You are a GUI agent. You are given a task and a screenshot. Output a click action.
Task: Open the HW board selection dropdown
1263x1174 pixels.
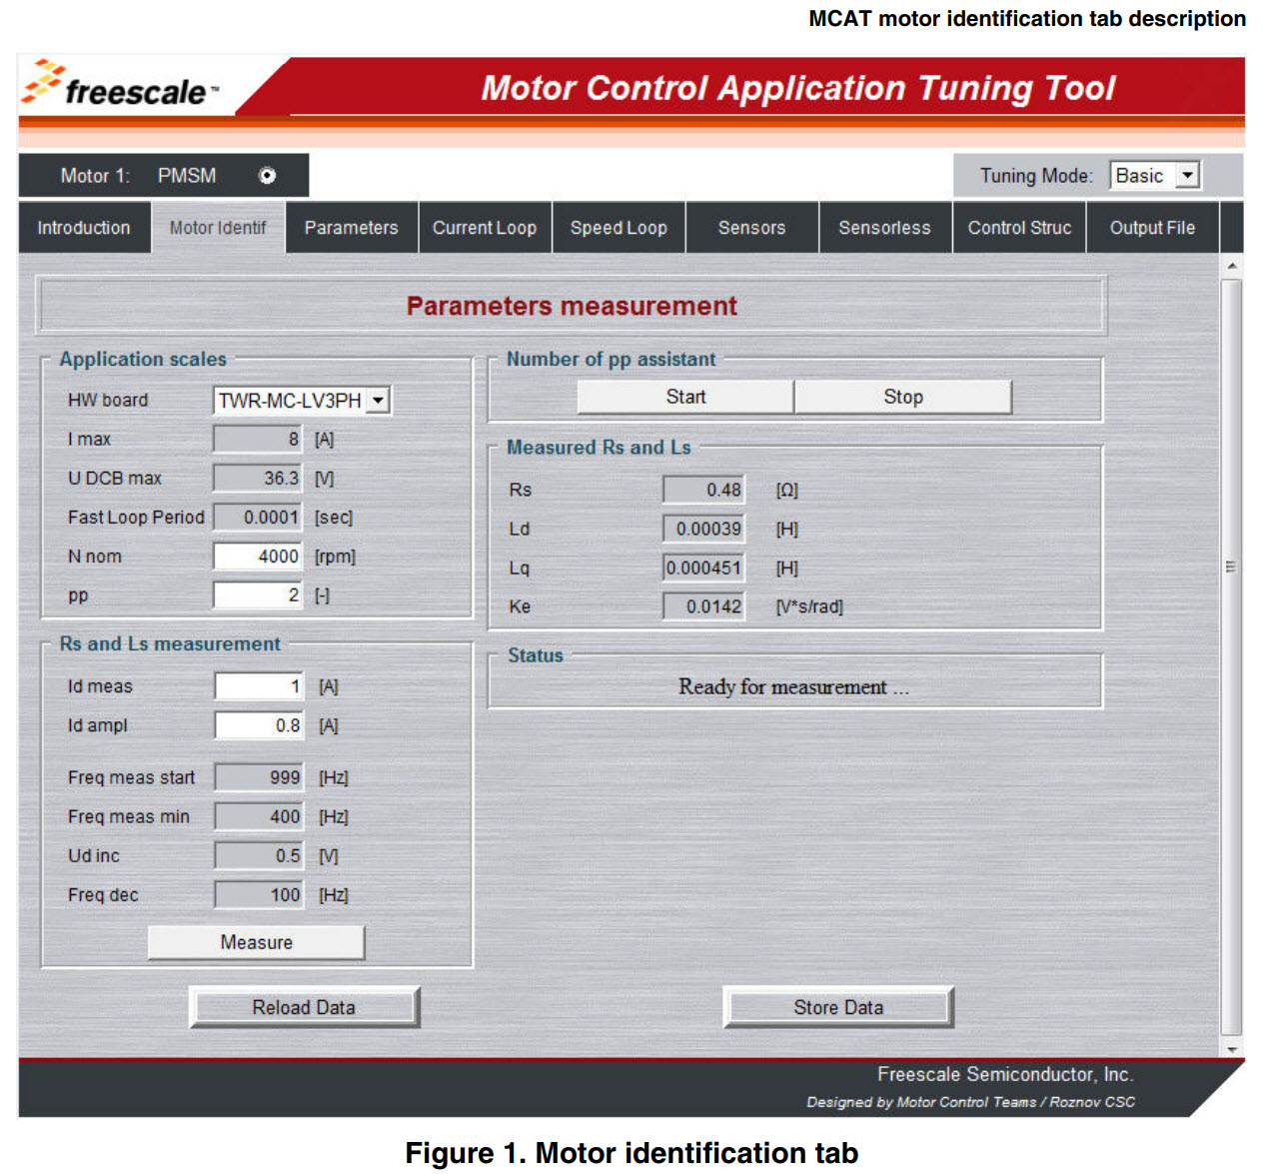380,399
